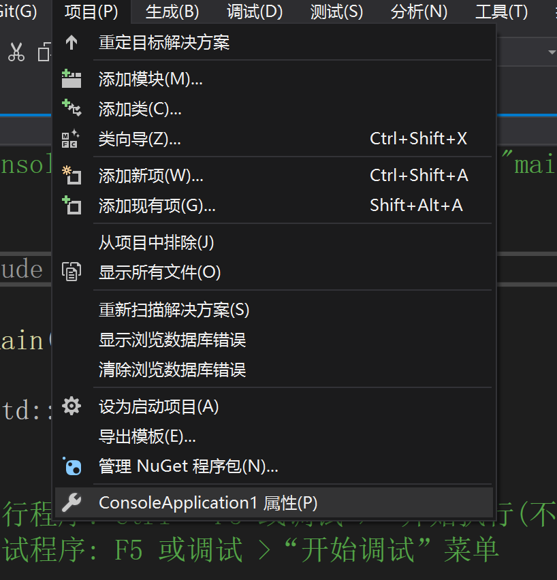Click the Show All Files copy-style icon
The height and width of the screenshot is (580, 557).
pyautogui.click(x=73, y=272)
